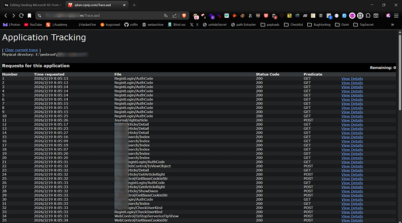
Task: Click the translate page icon in the address bar
Action: 165,15
